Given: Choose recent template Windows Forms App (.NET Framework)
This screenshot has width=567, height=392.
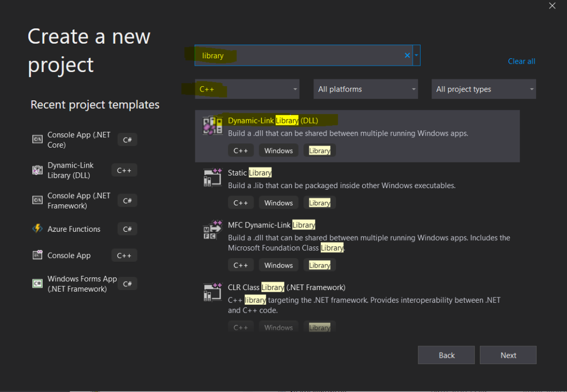Looking at the screenshot, I should pos(82,284).
